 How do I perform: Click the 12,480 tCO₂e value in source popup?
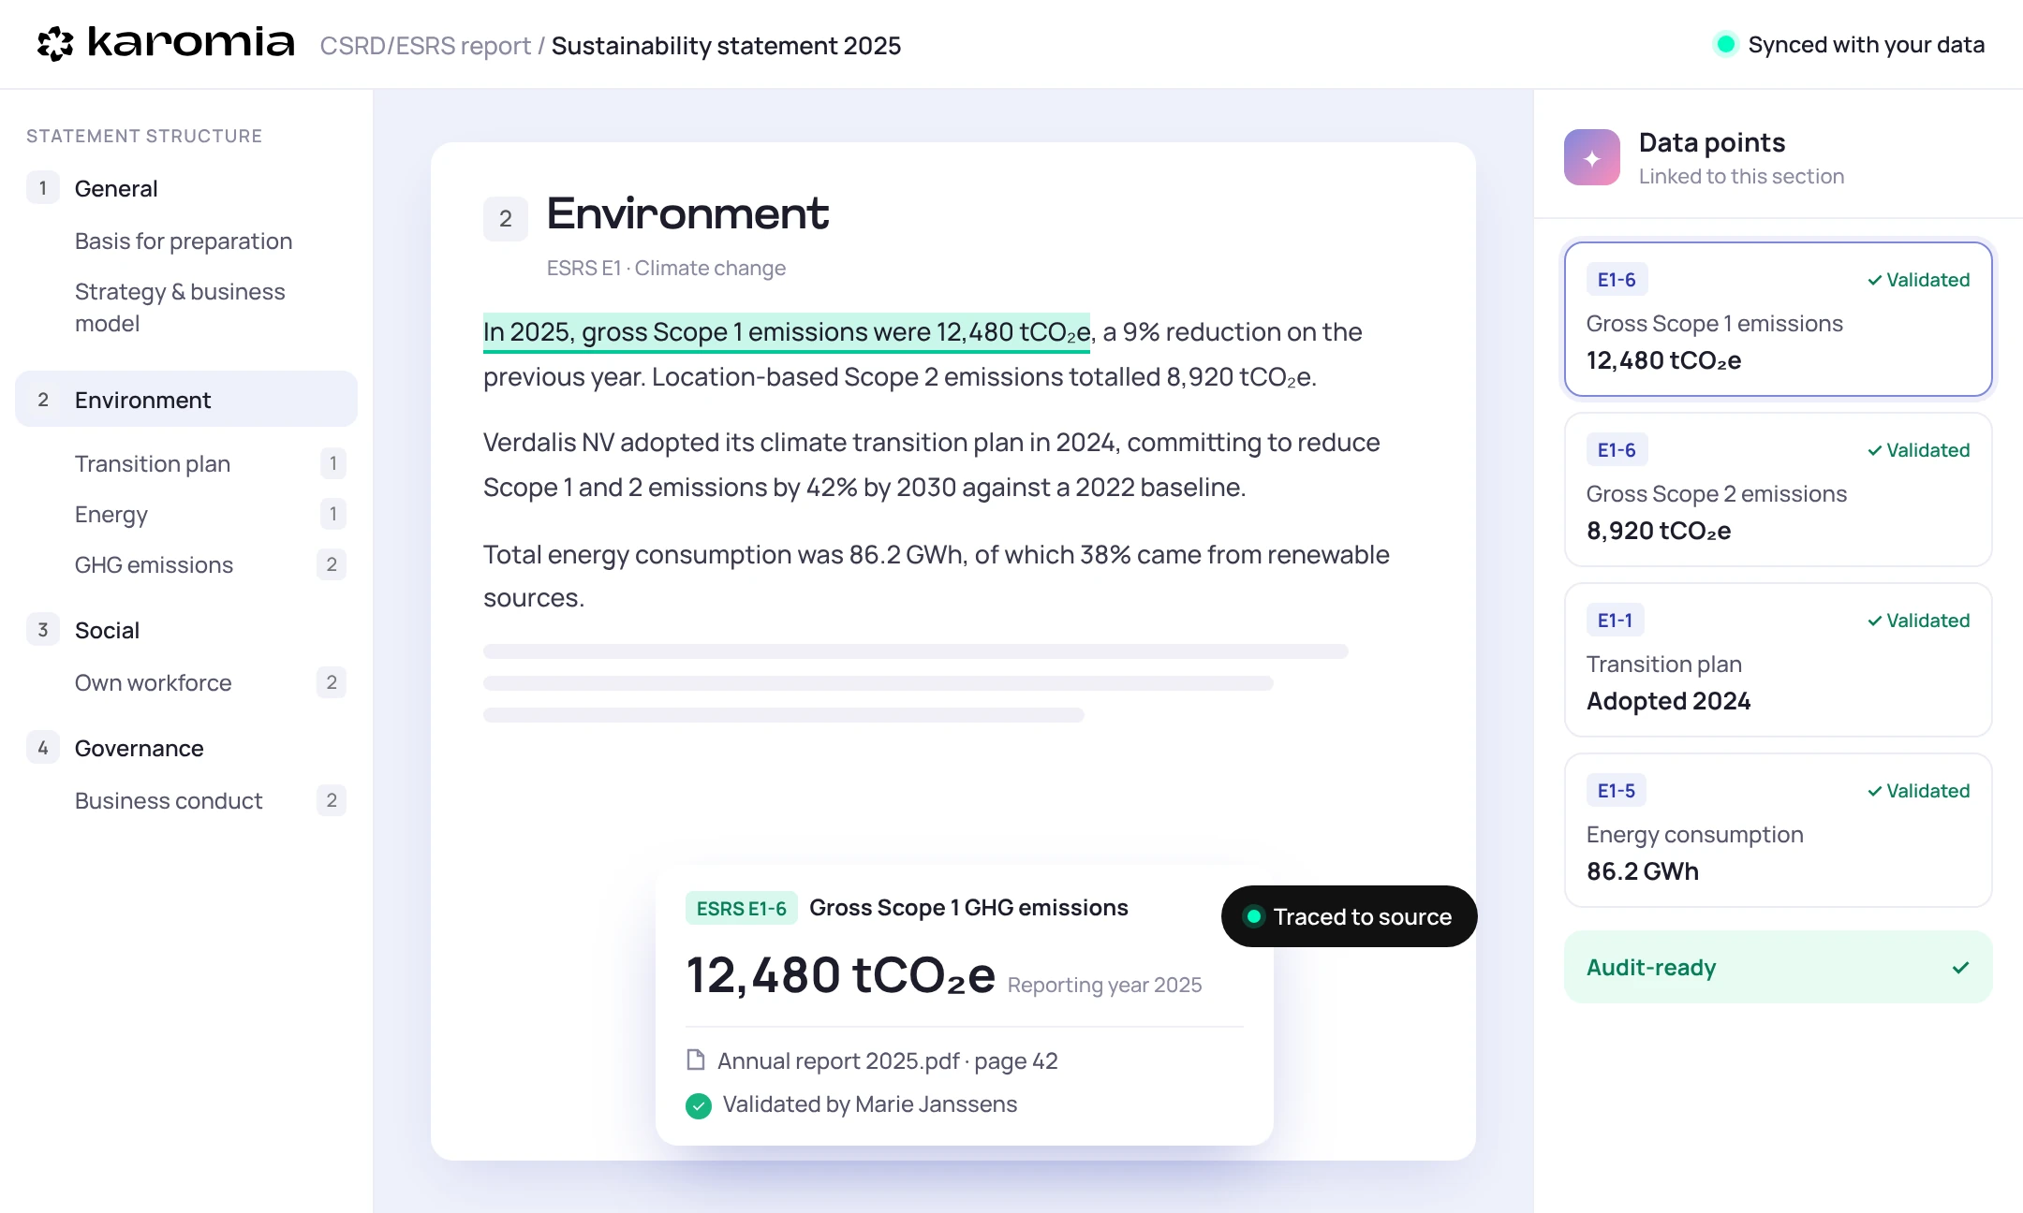click(840, 975)
